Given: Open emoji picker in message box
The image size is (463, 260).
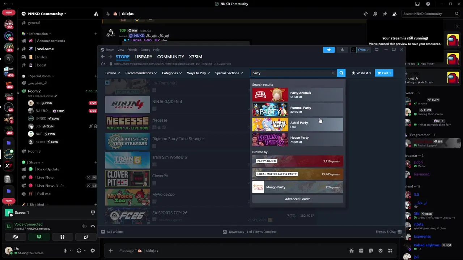Looking at the screenshot, I should click(380, 251).
